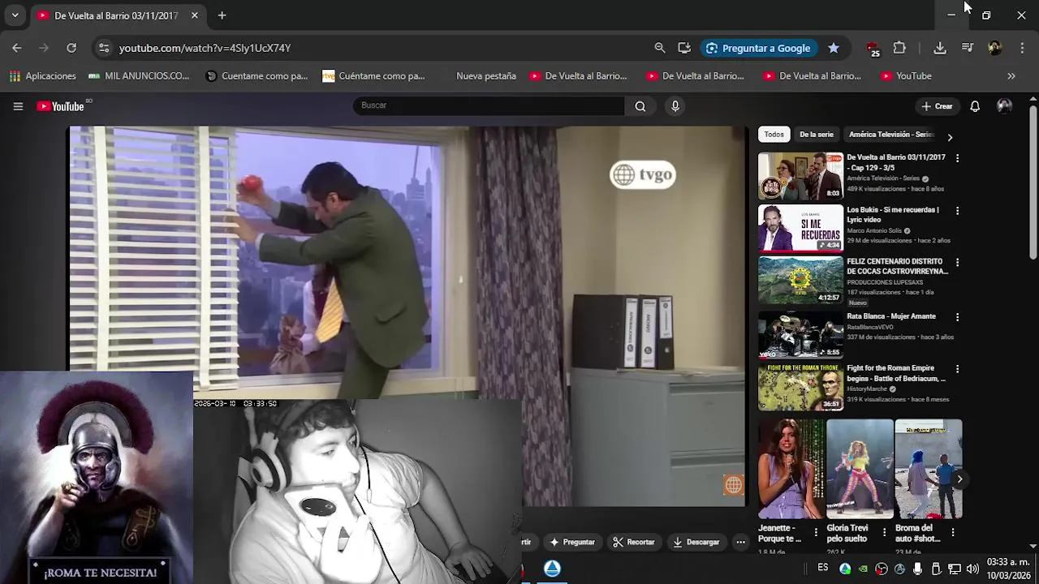
Task: Click the install app icon in address bar
Action: pos(684,48)
